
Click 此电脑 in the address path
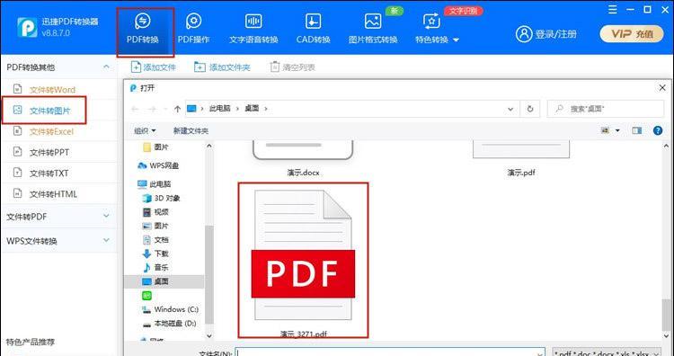219,109
